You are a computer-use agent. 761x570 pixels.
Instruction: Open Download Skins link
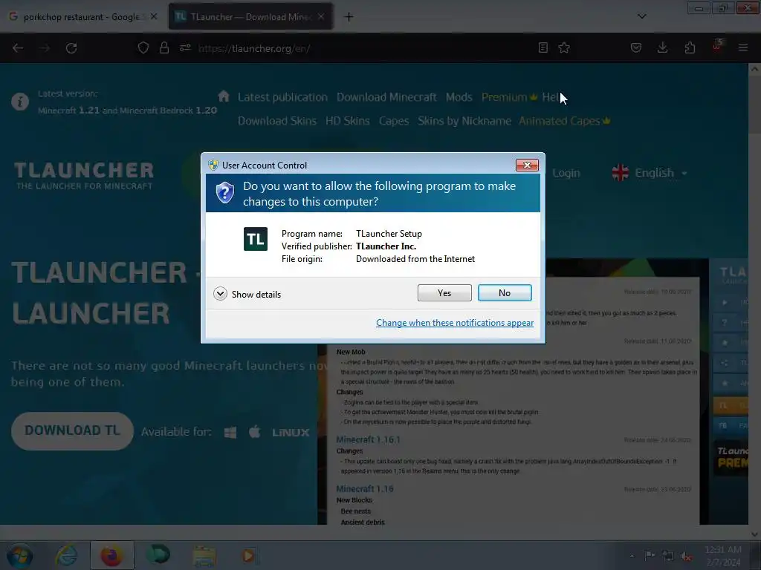pos(276,121)
